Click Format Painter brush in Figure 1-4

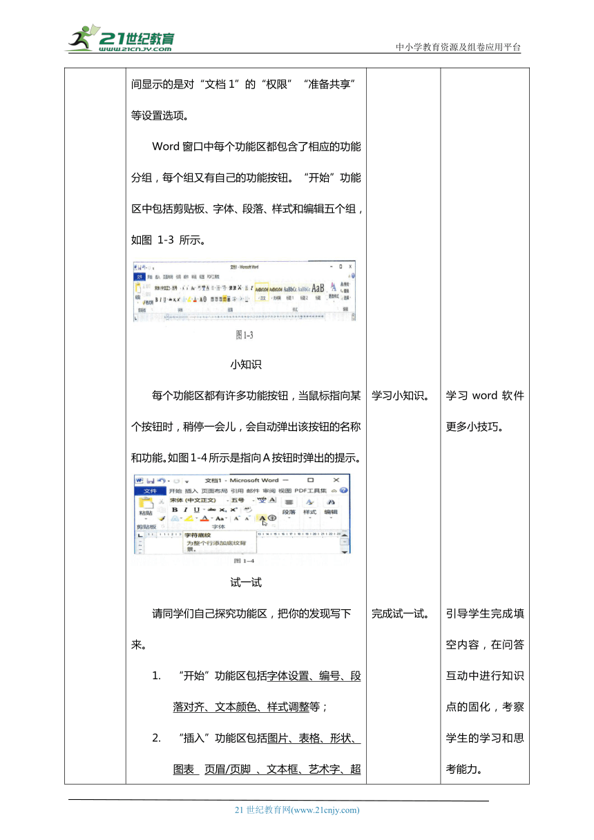click(162, 517)
